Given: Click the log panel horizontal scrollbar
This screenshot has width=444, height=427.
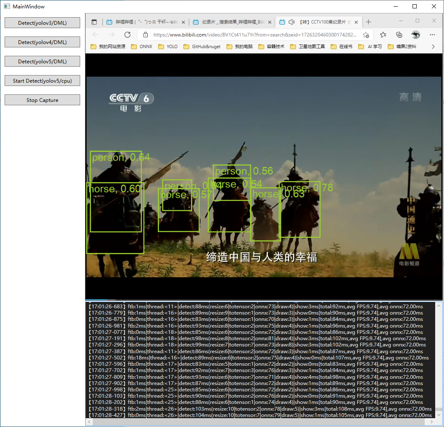Looking at the screenshot, I should [x=260, y=422].
